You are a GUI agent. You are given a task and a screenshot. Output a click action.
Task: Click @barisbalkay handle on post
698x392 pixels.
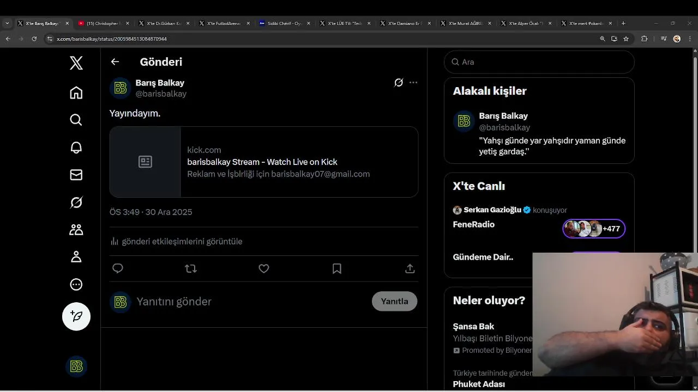tap(161, 94)
